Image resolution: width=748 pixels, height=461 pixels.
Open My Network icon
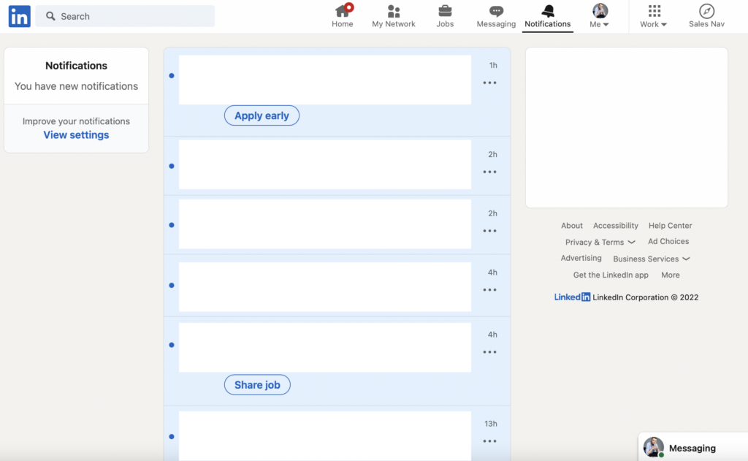tap(393, 11)
